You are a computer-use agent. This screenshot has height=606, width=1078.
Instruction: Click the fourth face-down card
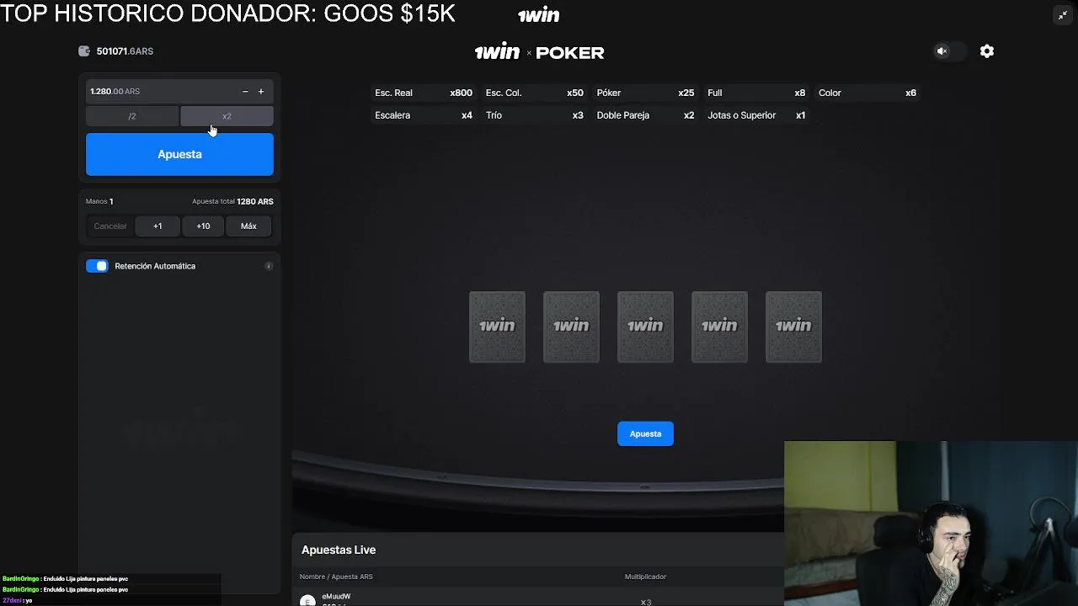(719, 327)
